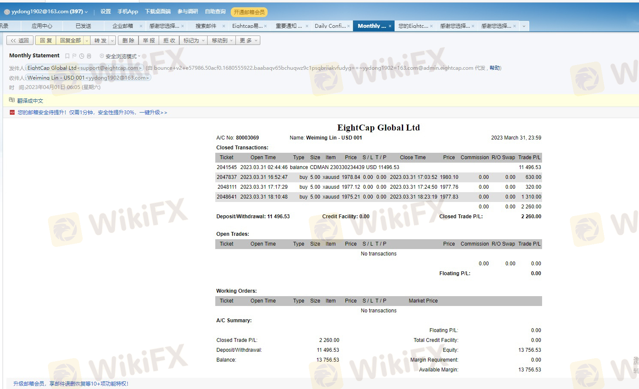Image resolution: width=639 pixels, height=389 pixels.
Task: Click the print icon beside the subject
Action: click(x=89, y=56)
